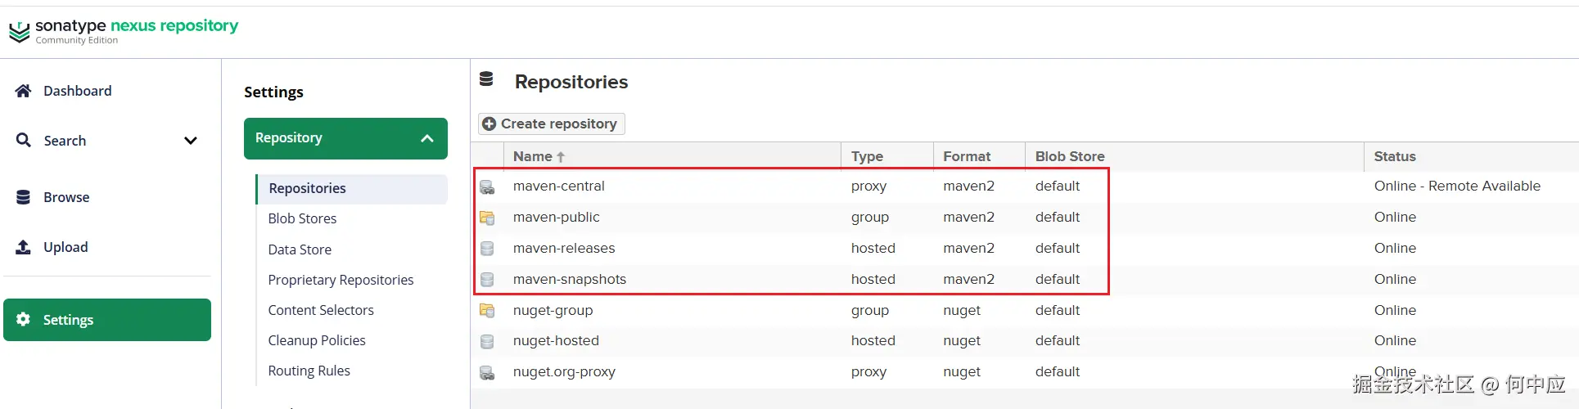Click the Search magnifier icon in sidebar

pyautogui.click(x=24, y=141)
